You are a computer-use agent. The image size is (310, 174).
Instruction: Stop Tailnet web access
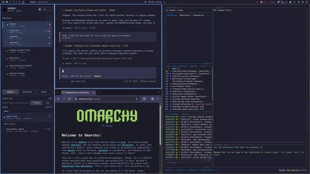pyautogui.click(x=47, y=103)
